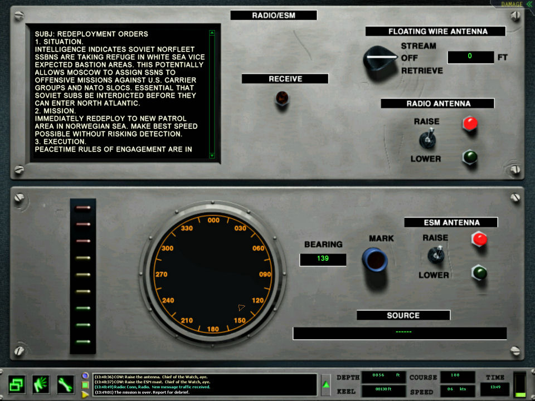Click the RECEIVE indicator light
This screenshot has height=401, width=535.
(x=282, y=99)
